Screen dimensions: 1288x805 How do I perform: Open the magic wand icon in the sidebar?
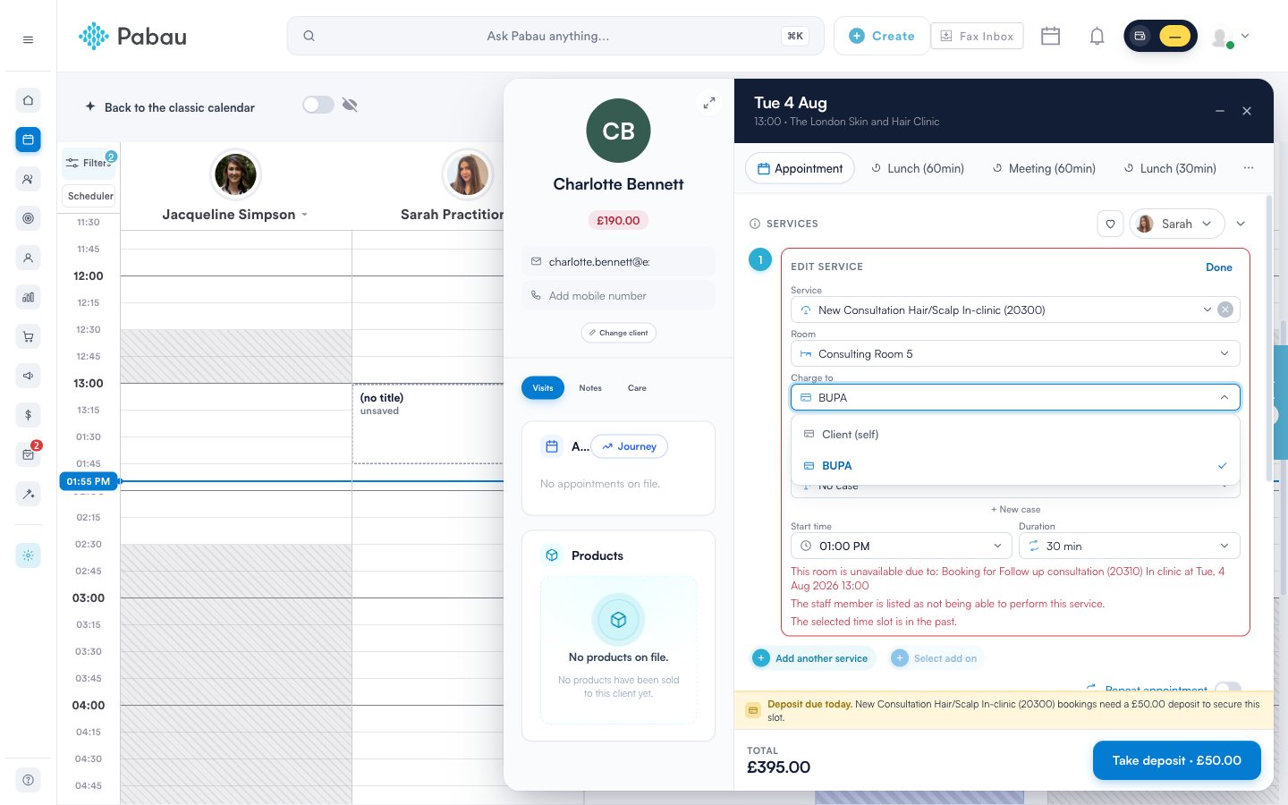click(28, 494)
